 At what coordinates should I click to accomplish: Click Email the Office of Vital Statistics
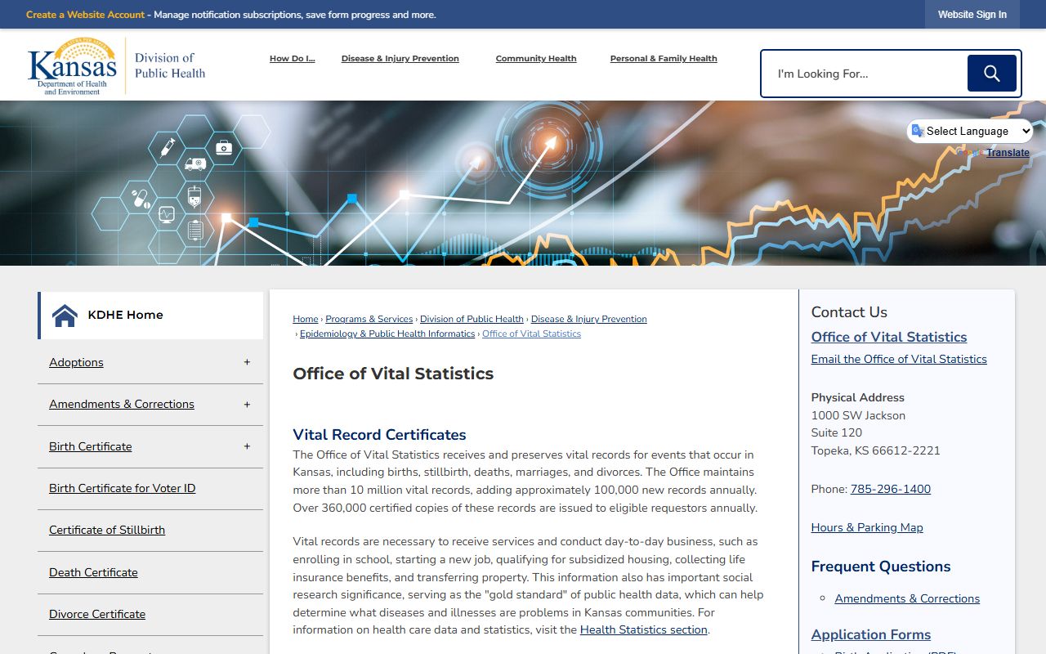(x=899, y=359)
